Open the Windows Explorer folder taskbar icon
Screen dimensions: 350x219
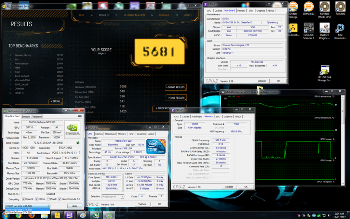tap(44, 216)
